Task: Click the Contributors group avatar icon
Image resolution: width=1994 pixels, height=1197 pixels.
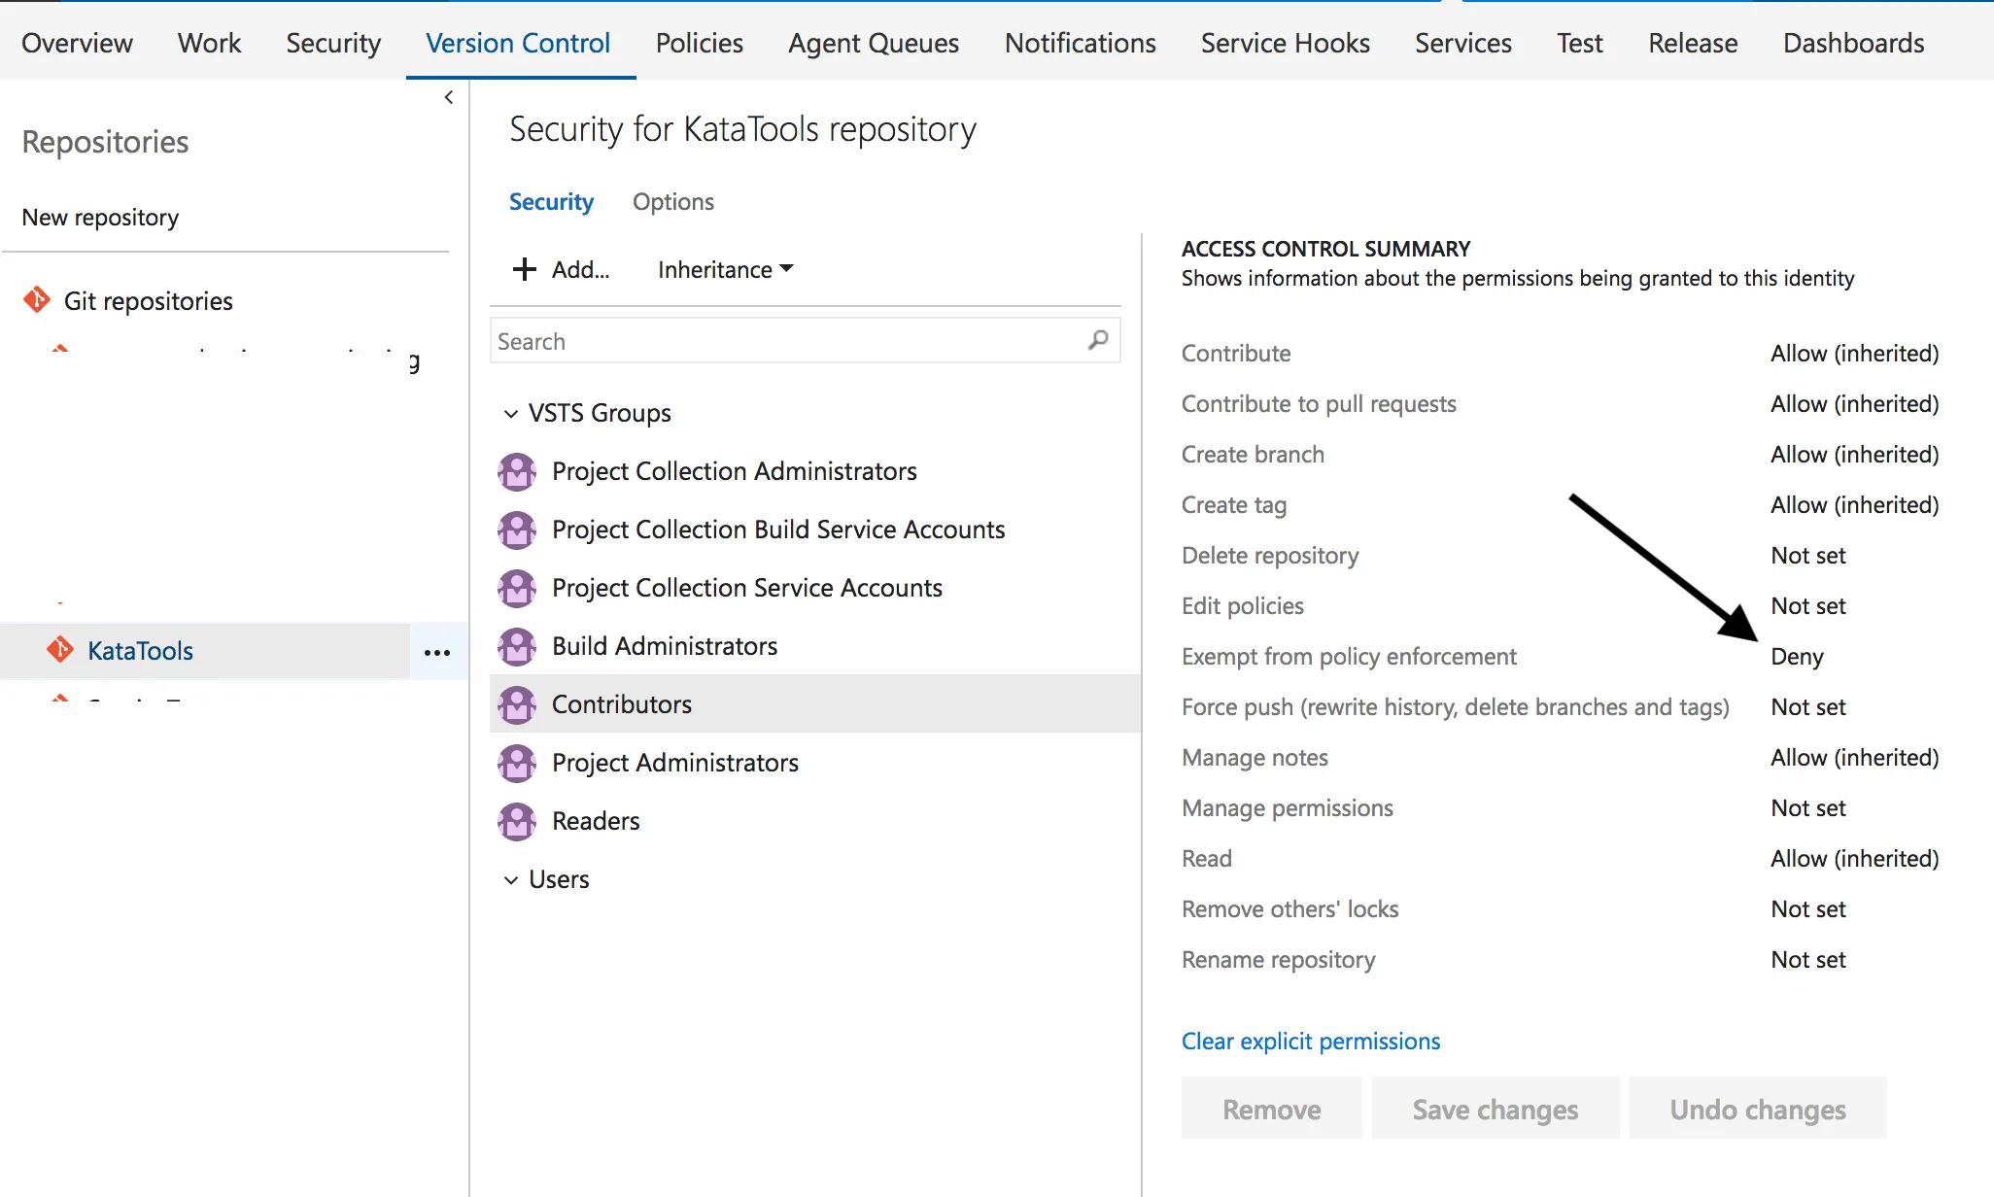Action: pos(517,704)
